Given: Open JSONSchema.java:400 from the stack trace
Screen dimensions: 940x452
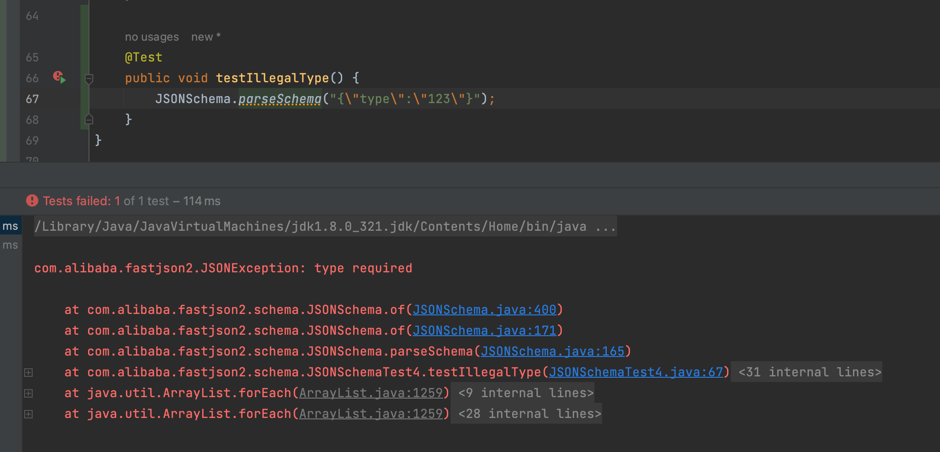Looking at the screenshot, I should pos(484,310).
